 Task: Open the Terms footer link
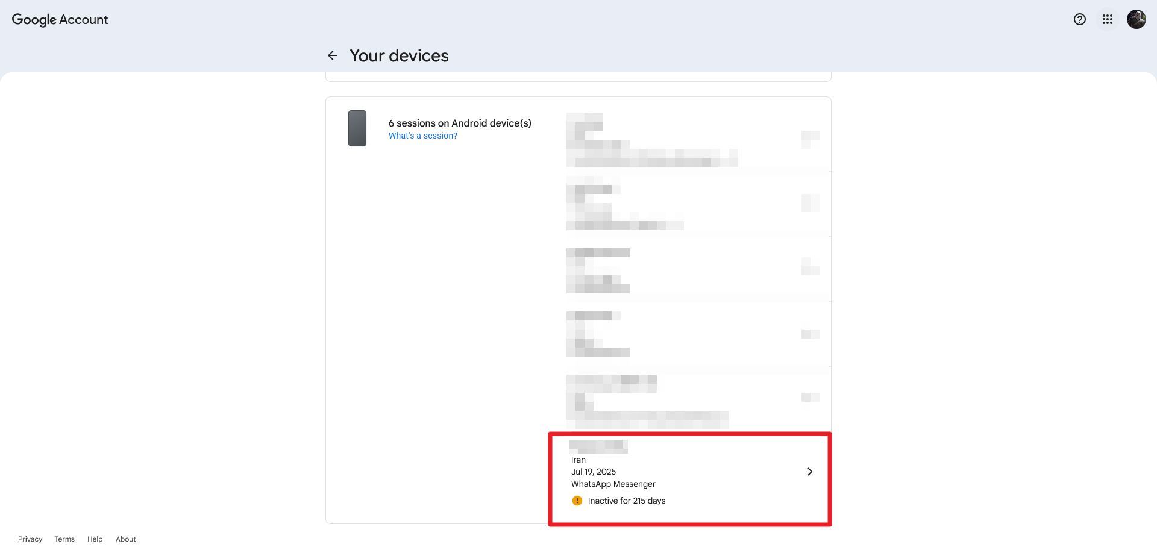(64, 539)
